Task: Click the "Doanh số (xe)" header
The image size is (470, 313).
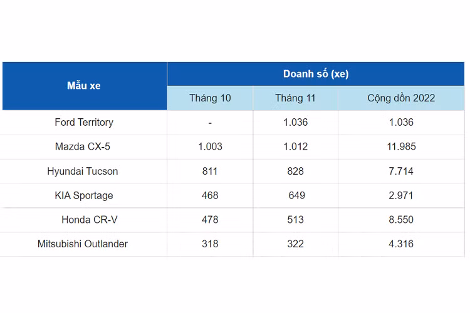Action: (316, 74)
